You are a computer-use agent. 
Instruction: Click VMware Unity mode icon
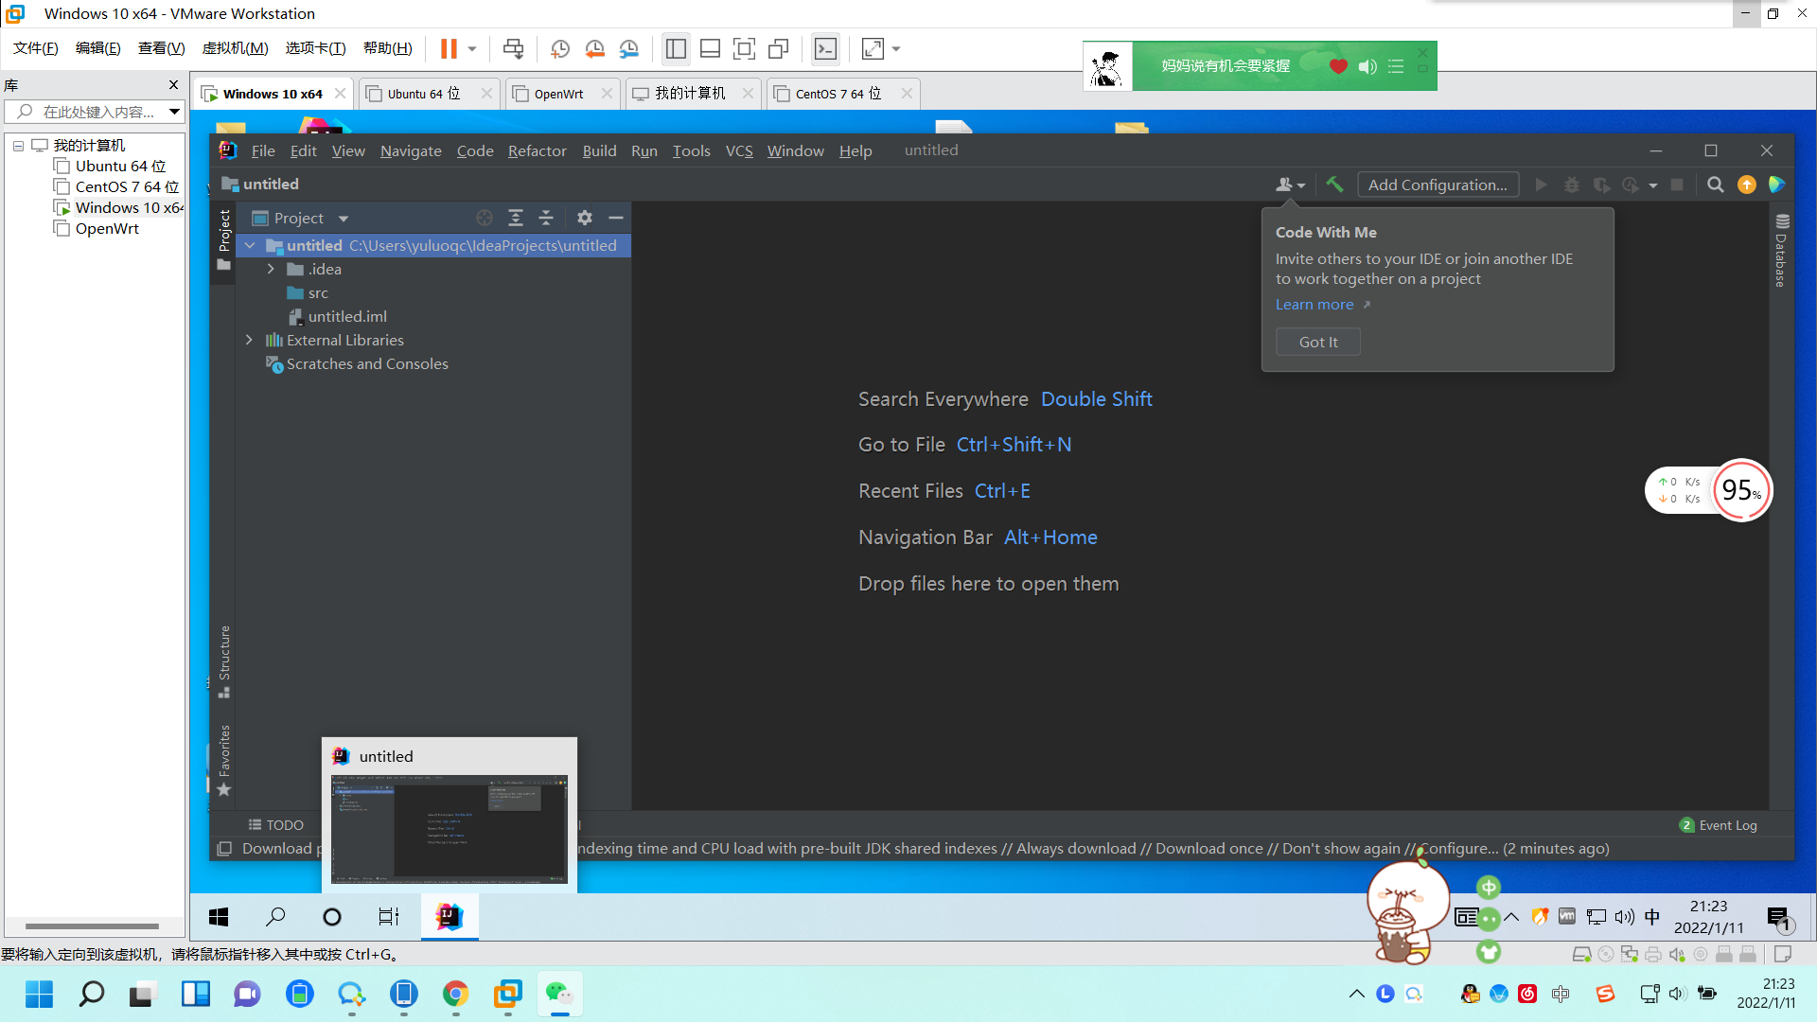(779, 49)
